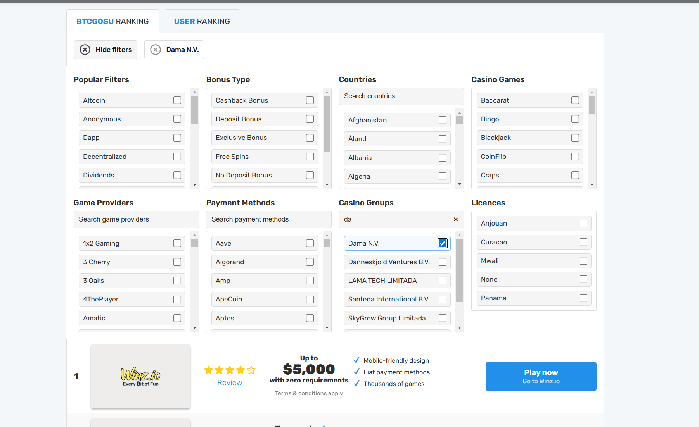
Task: Focus the Search countries field
Action: click(x=401, y=96)
